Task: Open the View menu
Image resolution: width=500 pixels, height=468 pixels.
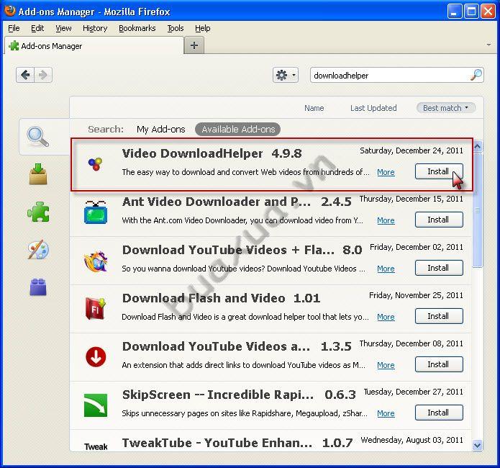Action: point(63,28)
